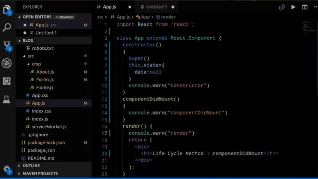The height and width of the screenshot is (179, 318).
Task: Open robots.txt file
Action: tap(43, 48)
